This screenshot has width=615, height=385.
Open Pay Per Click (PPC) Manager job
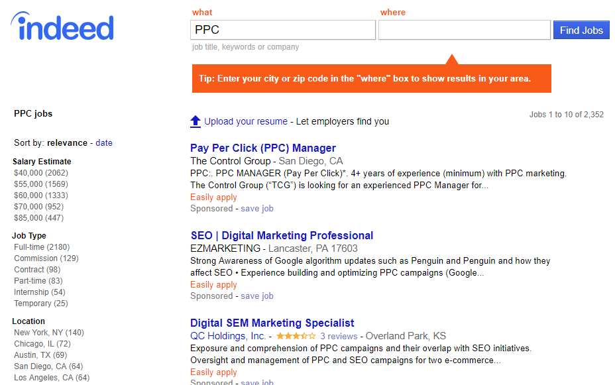point(263,148)
